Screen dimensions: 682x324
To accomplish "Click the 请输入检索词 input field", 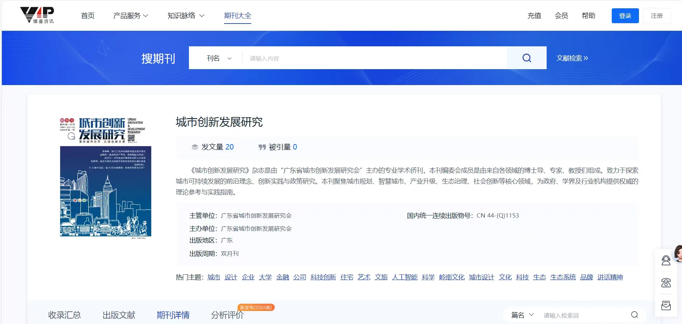I will pos(585,315).
